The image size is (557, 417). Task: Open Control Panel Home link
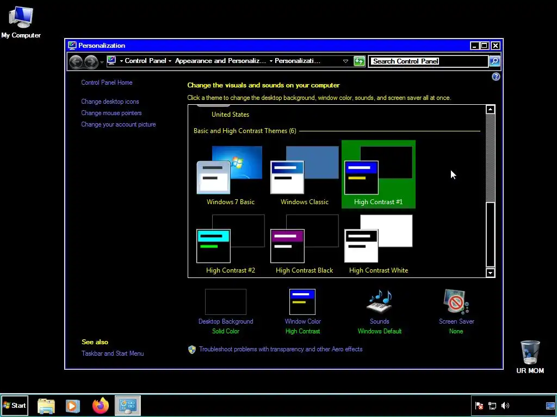[107, 83]
